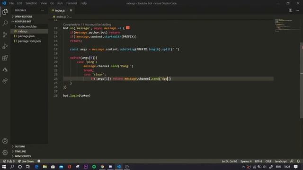Screen dimensions: 303x170
Task: Switch to Google Chrome on the taskbar
Action: coord(102,167)
